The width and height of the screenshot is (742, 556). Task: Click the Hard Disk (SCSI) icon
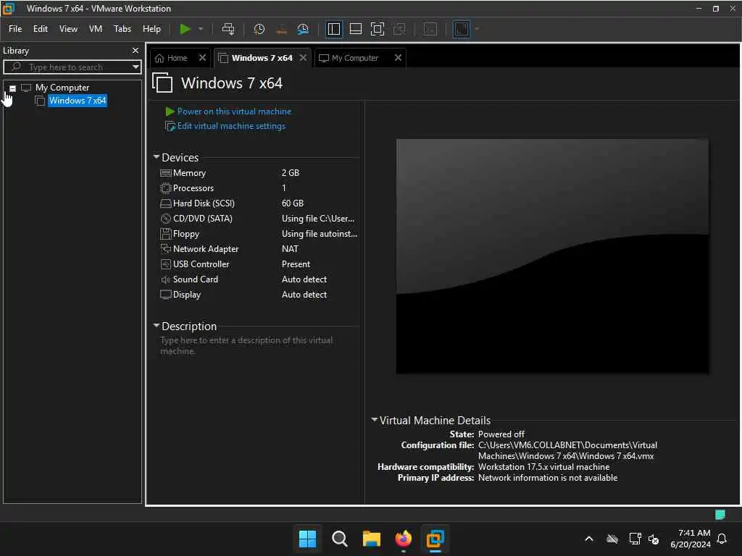pyautogui.click(x=166, y=203)
